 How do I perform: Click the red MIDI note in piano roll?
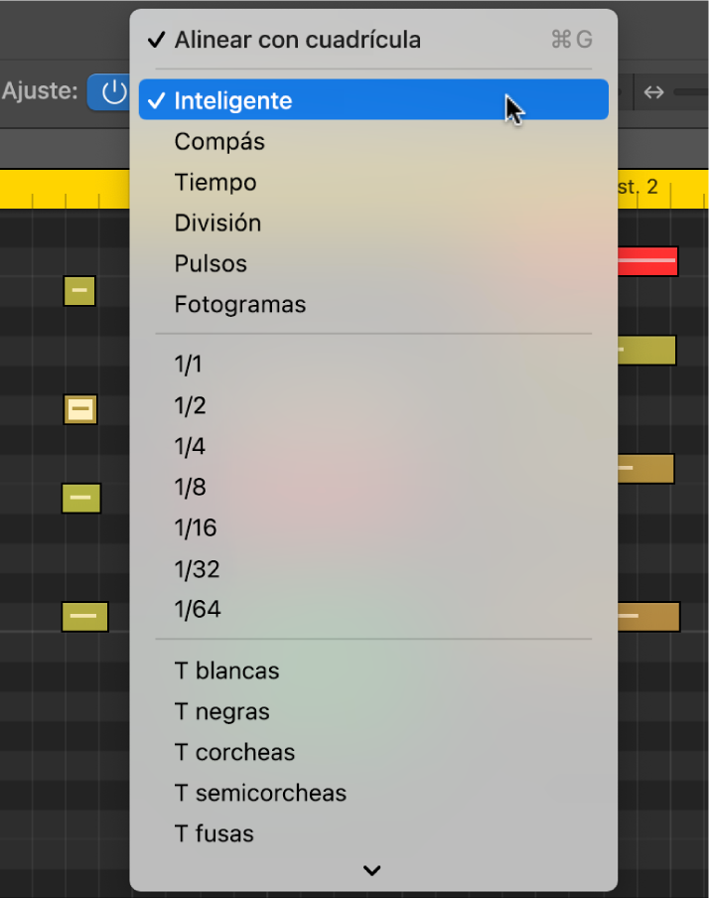pos(647,261)
